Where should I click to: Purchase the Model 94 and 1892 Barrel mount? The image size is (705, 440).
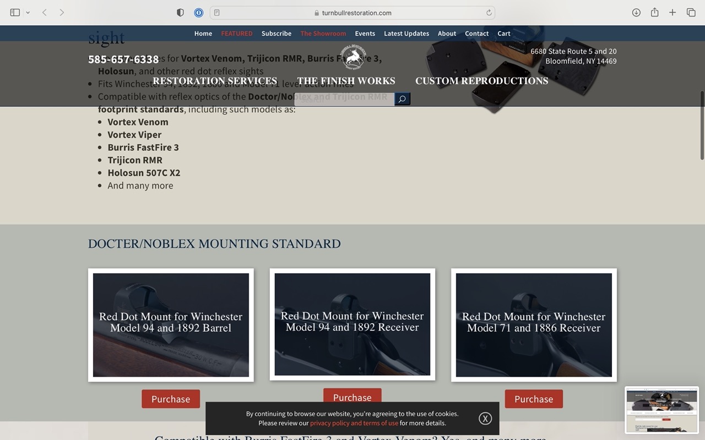[x=171, y=399]
